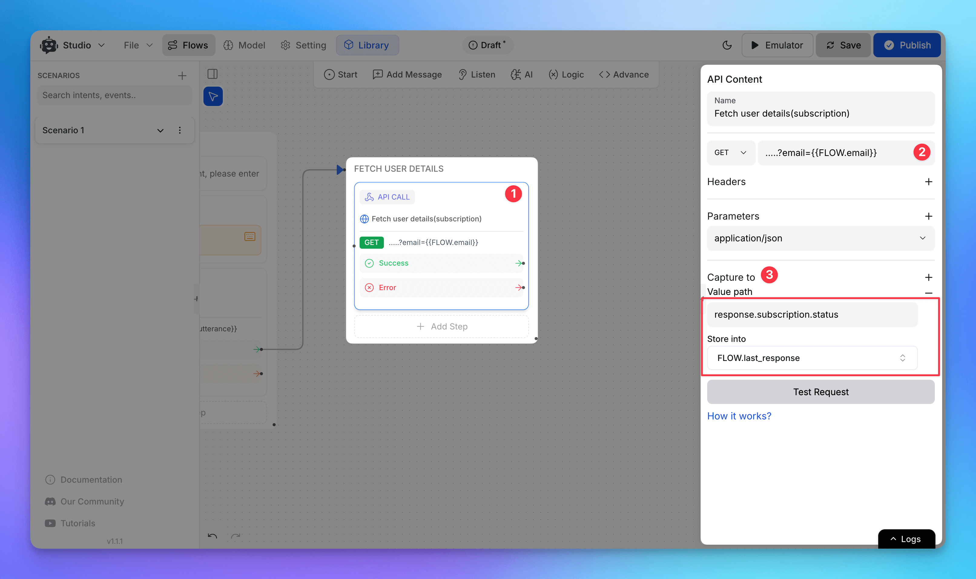The image size is (976, 579).
Task: Undo the last action
Action: click(x=212, y=536)
